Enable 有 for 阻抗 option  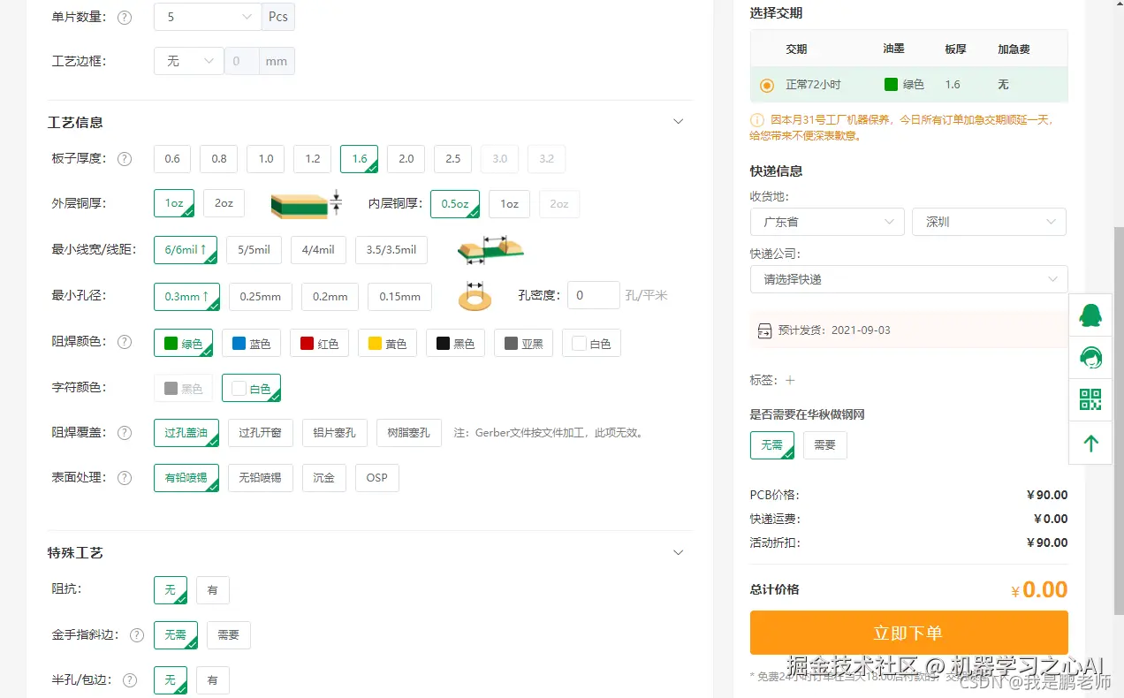click(x=212, y=589)
